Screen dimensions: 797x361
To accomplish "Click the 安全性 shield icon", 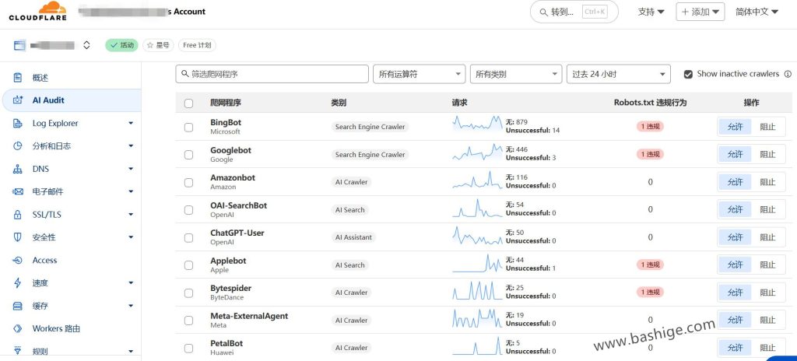I will click(x=18, y=237).
